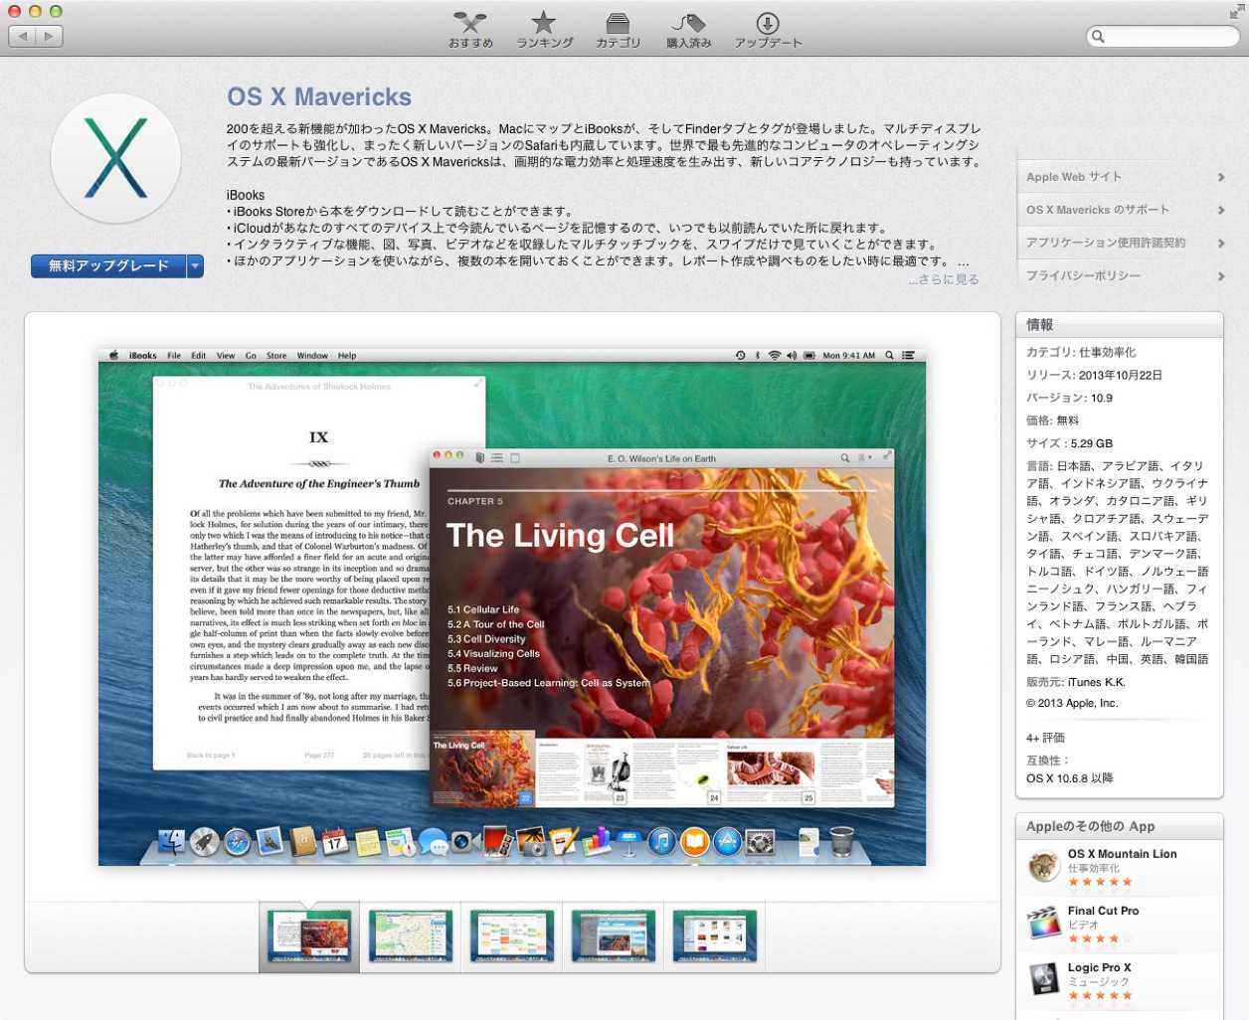
Task: Open the おすすめ (Featured) tab
Action: [x=470, y=30]
